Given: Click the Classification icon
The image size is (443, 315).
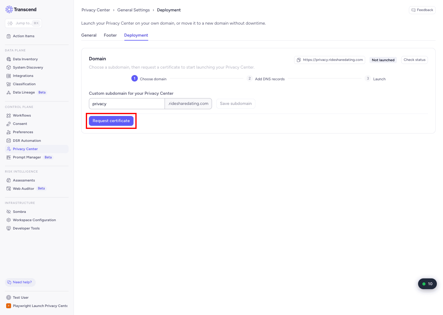Looking at the screenshot, I should click(x=9, y=84).
